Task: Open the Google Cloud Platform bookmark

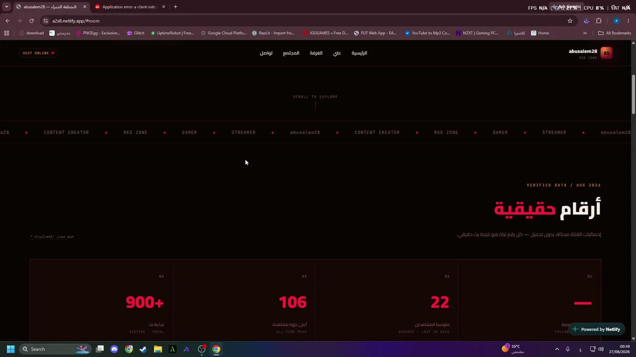Action: (223, 33)
